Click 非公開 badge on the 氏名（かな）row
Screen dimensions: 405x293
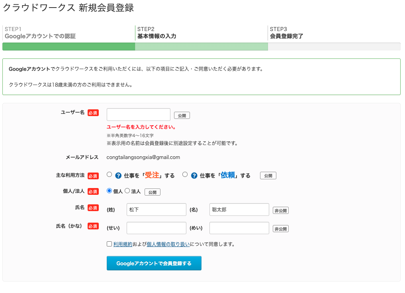[x=281, y=229]
